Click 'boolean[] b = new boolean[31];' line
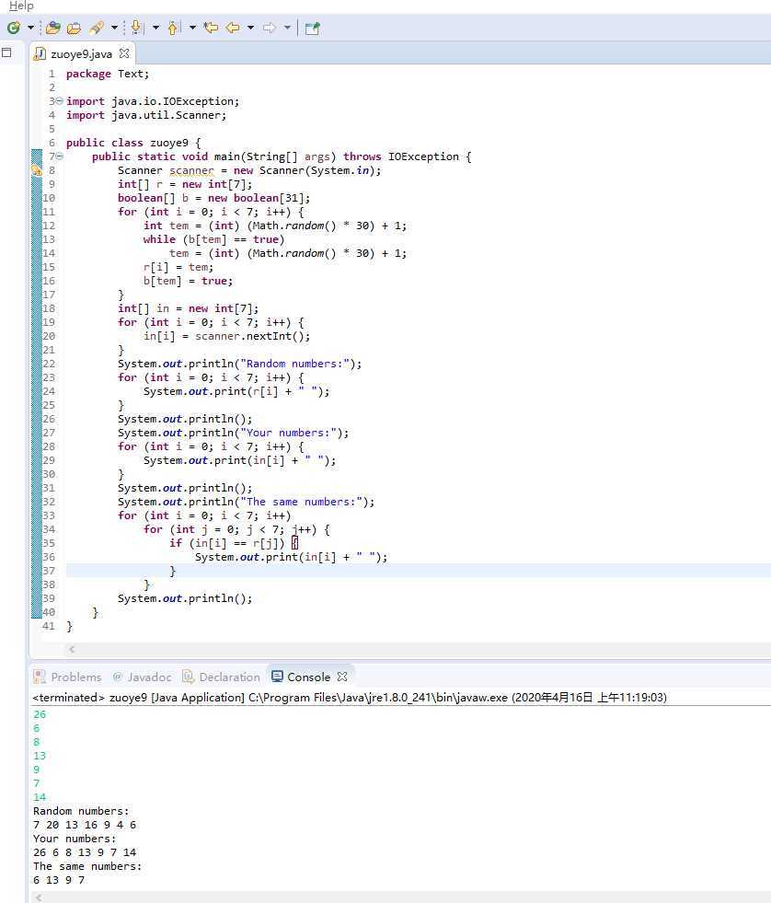Viewport: 771px width, 903px height. pos(213,198)
